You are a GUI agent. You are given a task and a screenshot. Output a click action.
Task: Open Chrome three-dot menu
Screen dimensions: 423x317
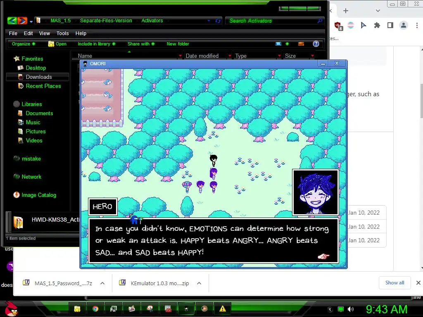[417, 25]
